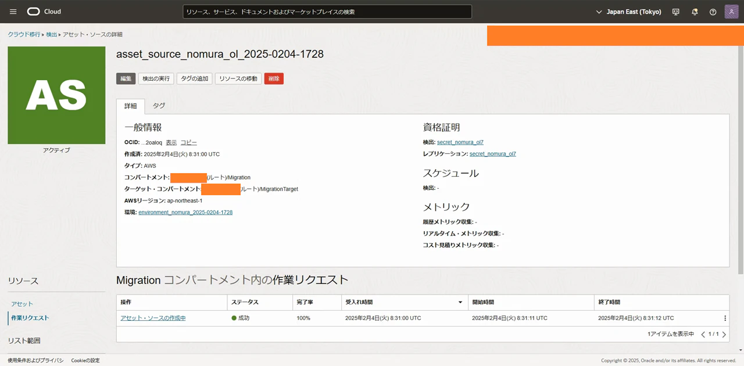This screenshot has width=744, height=366.
Task: Select the 詳細 tab
Action: click(x=130, y=106)
